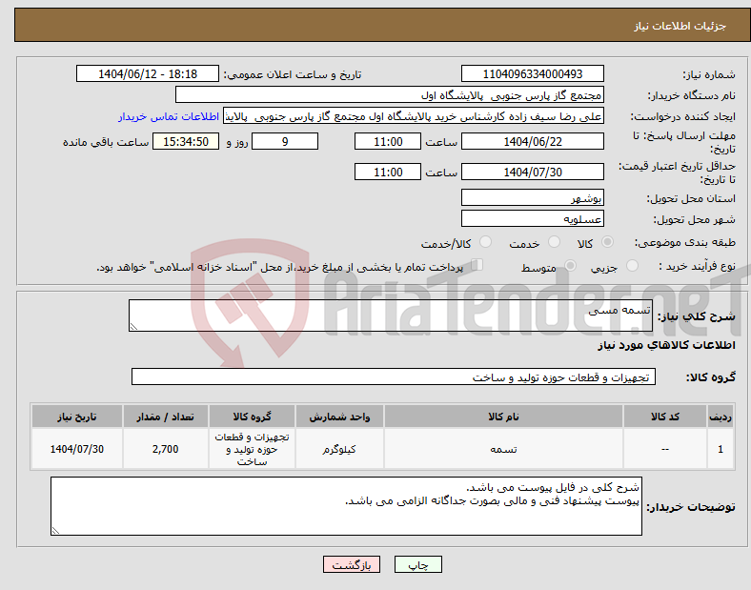Image resolution: width=751 pixels, height=590 pixels.
Task: Click the buyer name field مجتمع گاز پارس جنوبی
Action: [390, 94]
